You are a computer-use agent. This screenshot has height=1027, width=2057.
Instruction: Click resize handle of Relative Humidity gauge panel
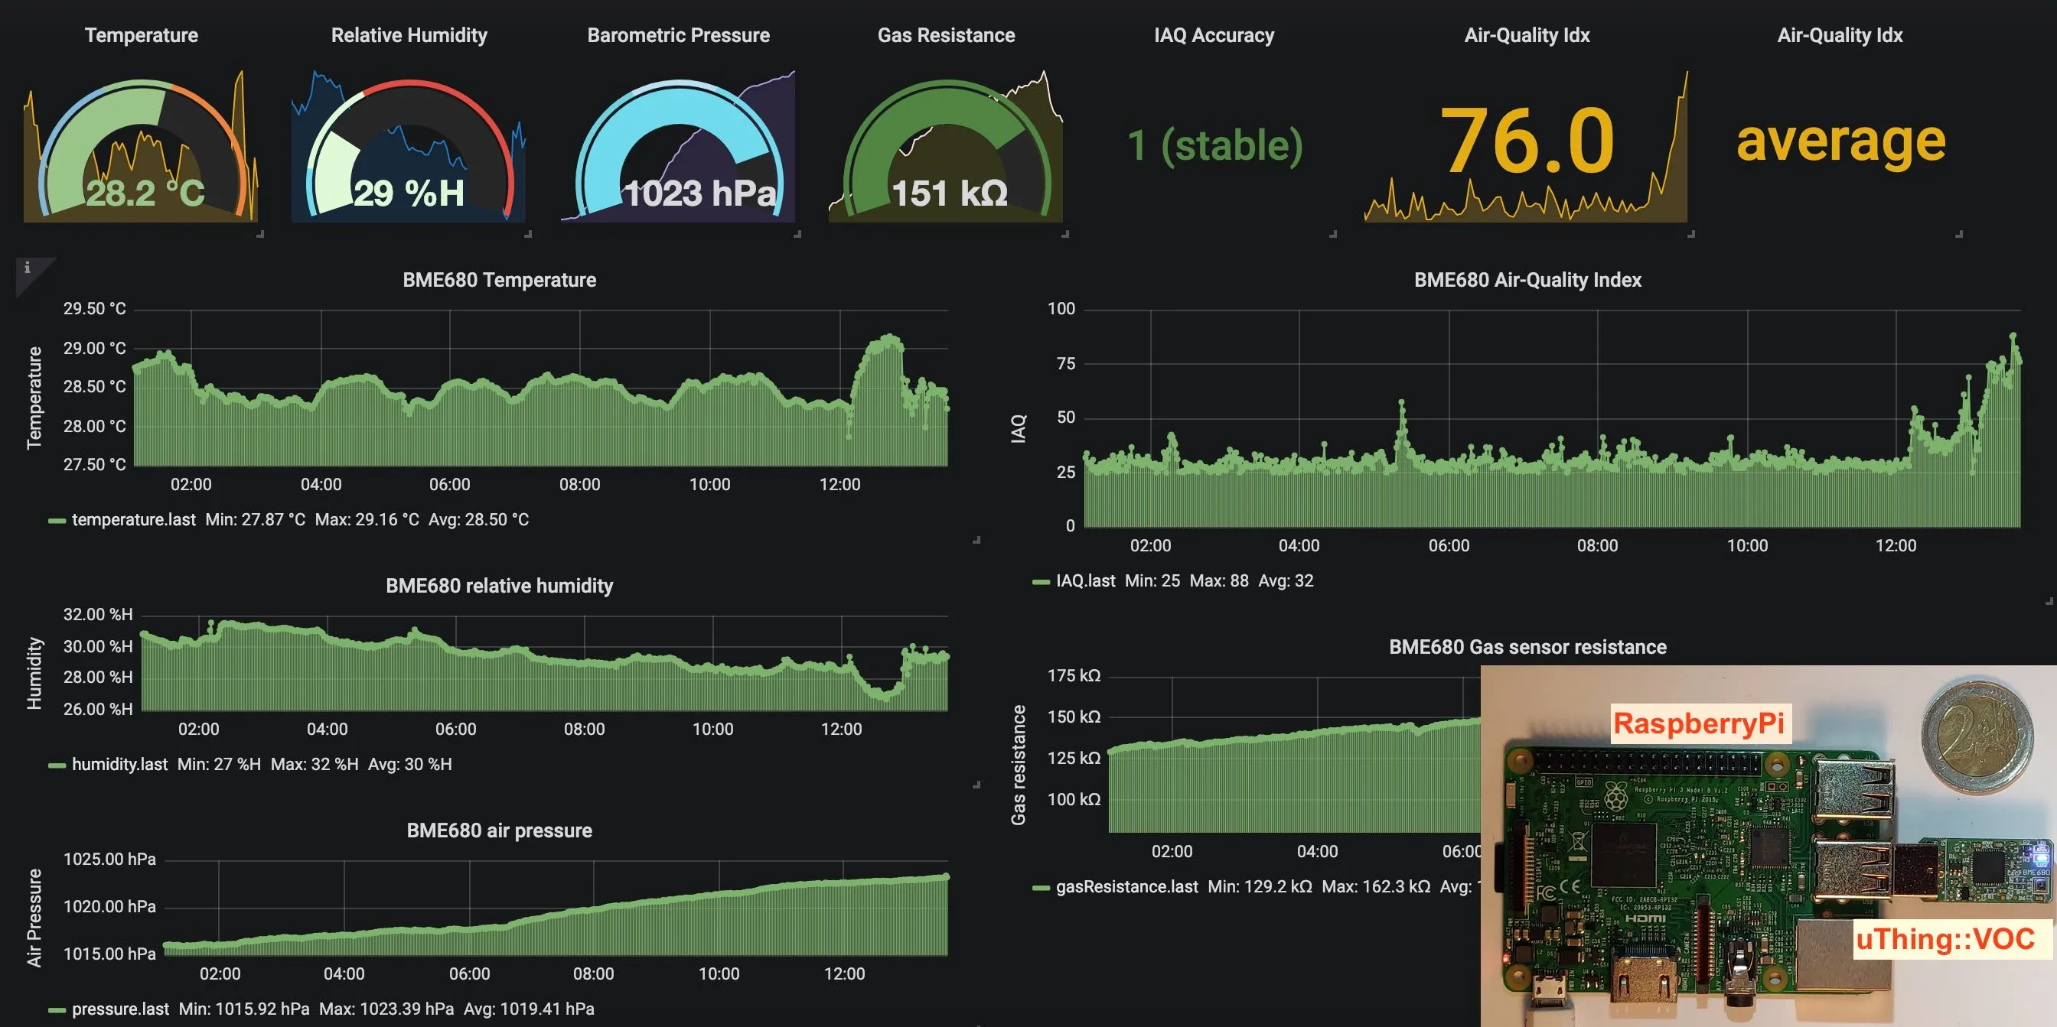(528, 235)
